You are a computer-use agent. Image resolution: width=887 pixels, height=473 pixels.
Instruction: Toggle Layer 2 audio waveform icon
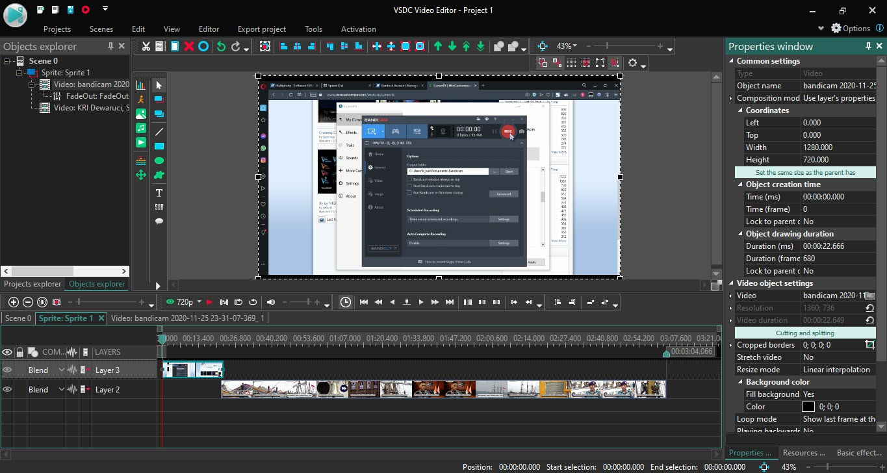tap(72, 389)
